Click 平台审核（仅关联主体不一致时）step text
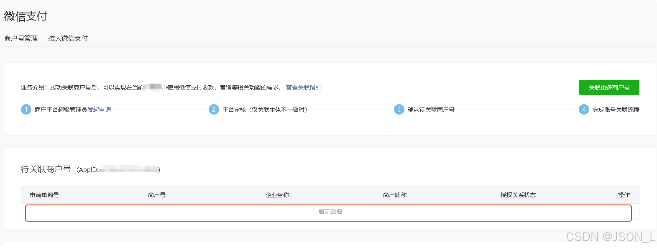Image resolution: width=657 pixels, height=248 pixels. click(x=266, y=110)
